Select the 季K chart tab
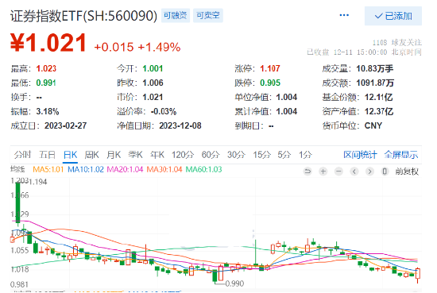 click(135, 155)
